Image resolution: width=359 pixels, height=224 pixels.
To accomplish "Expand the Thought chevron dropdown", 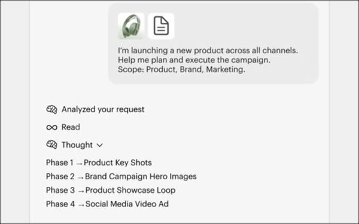I will tap(100, 145).
